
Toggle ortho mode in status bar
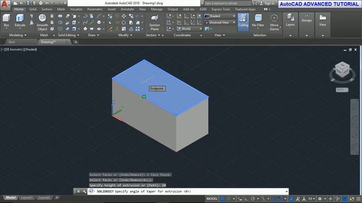coord(247,198)
